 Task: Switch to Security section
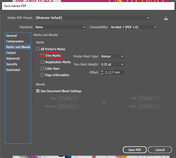pyautogui.click(x=18, y=64)
